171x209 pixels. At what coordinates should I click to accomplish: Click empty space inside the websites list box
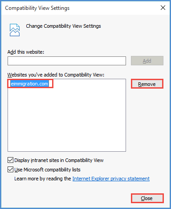pos(67,119)
